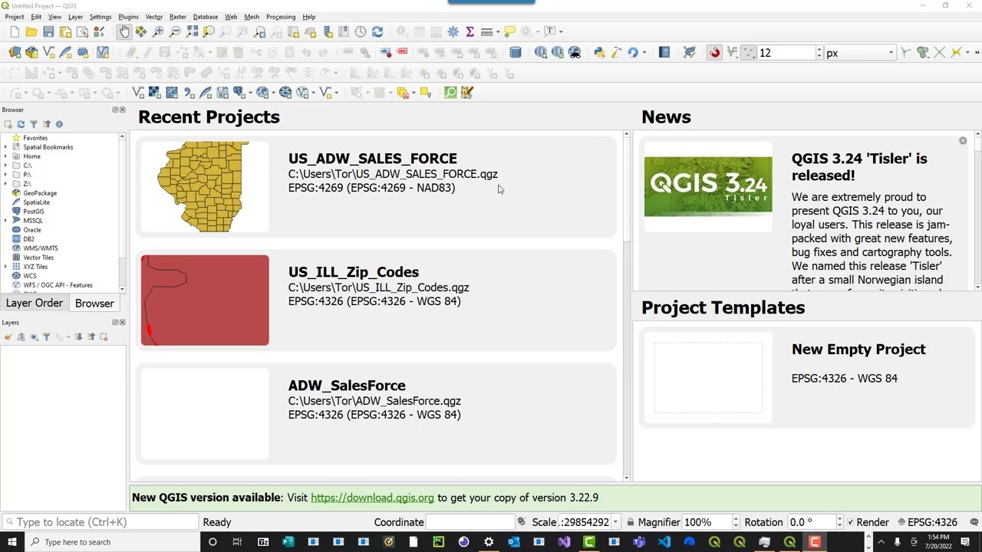The image size is (982, 552).
Task: Open statistical summary sigma icon
Action: [x=470, y=31]
